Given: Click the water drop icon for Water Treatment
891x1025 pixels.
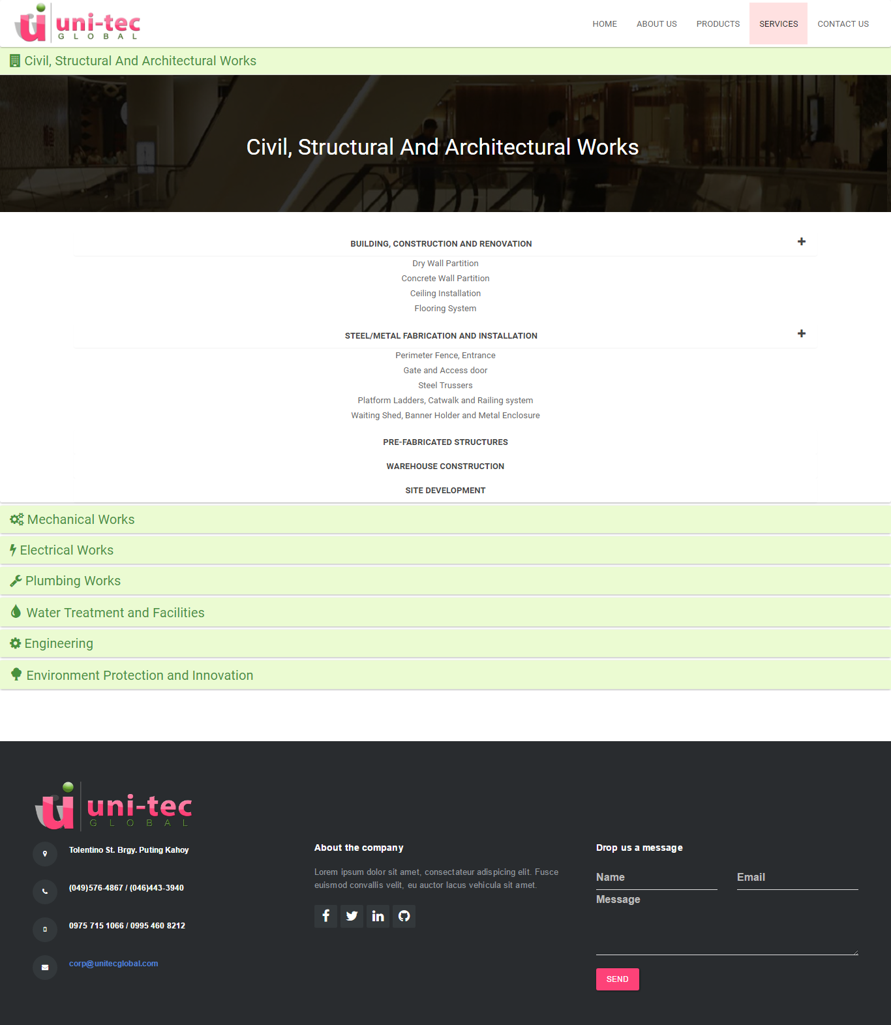Looking at the screenshot, I should pyautogui.click(x=16, y=612).
